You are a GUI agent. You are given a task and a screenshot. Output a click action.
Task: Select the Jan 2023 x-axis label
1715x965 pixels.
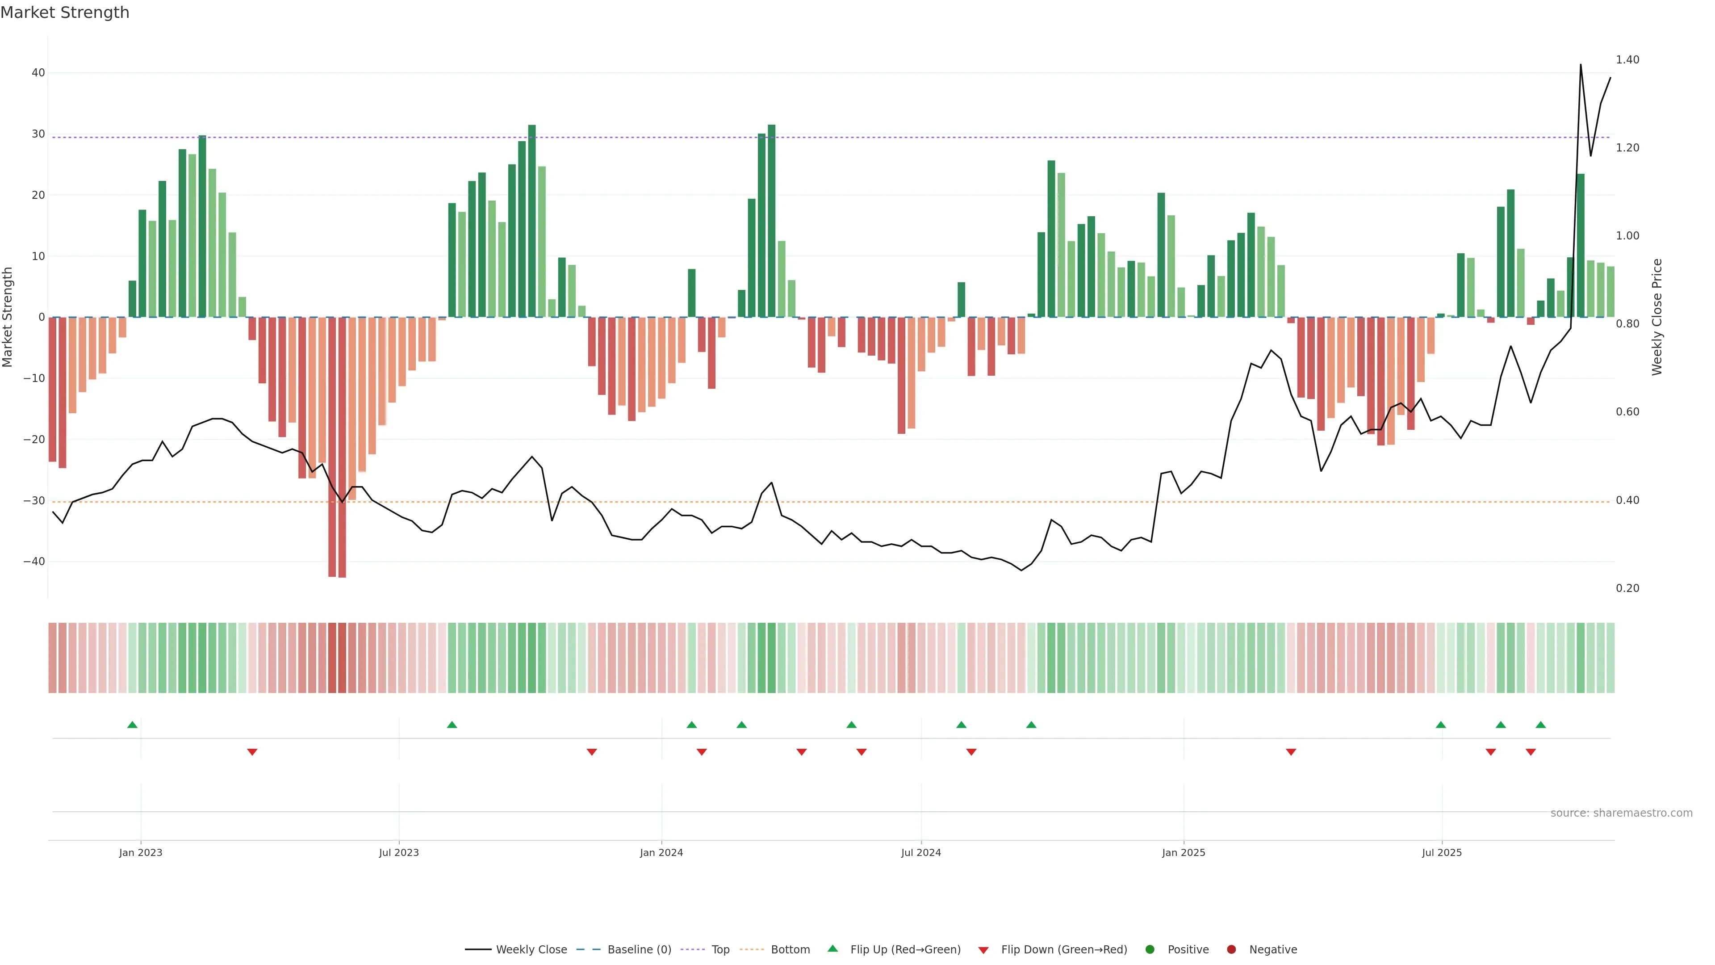141,852
